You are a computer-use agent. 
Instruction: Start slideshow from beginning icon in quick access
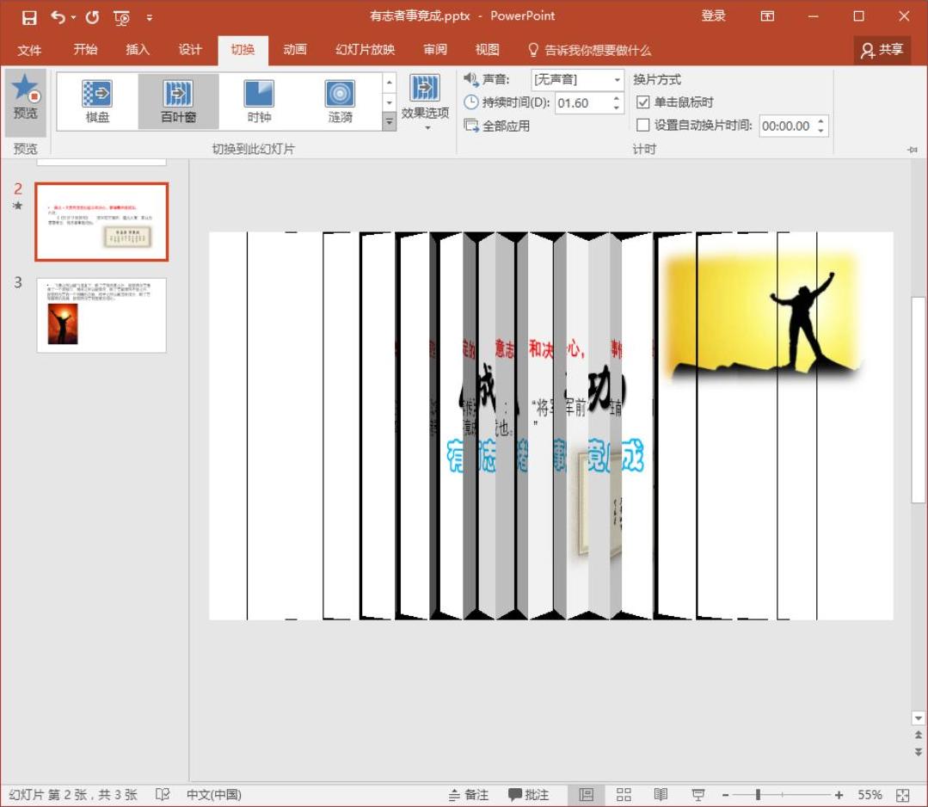[x=121, y=18]
